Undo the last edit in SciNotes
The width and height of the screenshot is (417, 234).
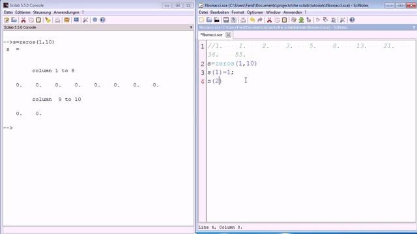pyautogui.click(x=252, y=20)
